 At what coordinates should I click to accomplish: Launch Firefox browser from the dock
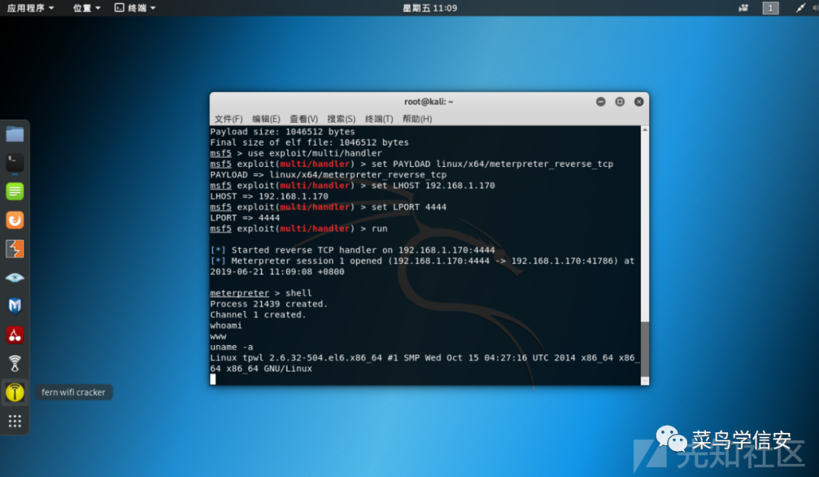(14, 220)
